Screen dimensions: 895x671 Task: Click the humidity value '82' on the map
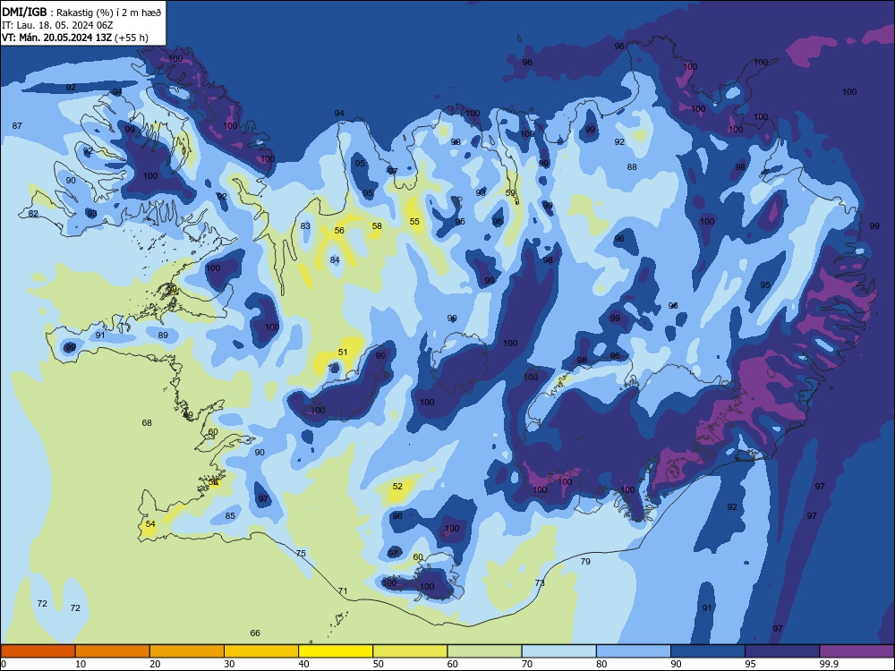point(33,214)
